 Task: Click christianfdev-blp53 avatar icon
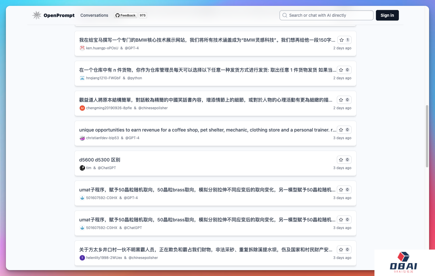point(82,138)
